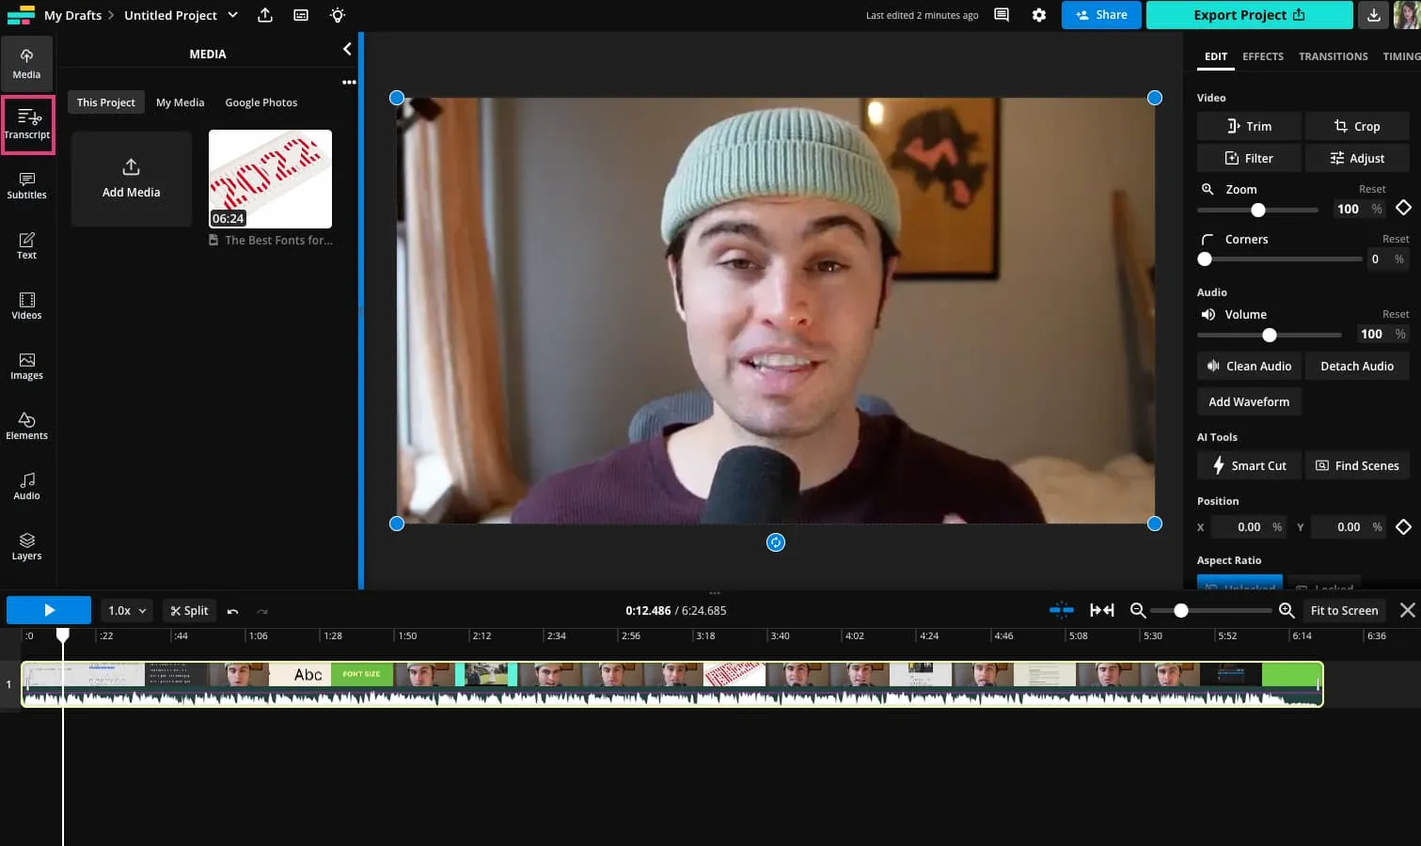
Task: Open the Images sidebar panel
Action: 26,366
